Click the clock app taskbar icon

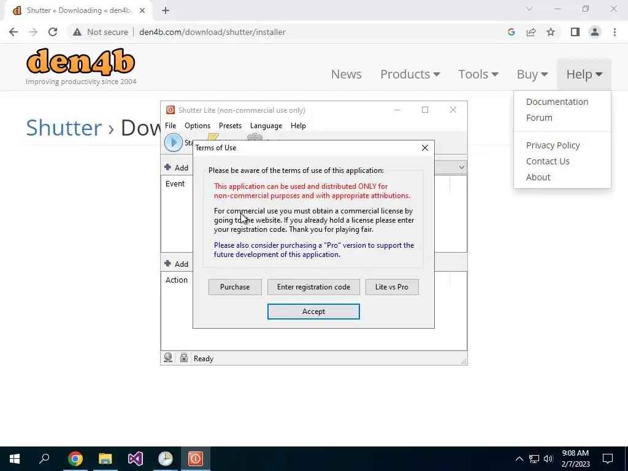[166, 459]
